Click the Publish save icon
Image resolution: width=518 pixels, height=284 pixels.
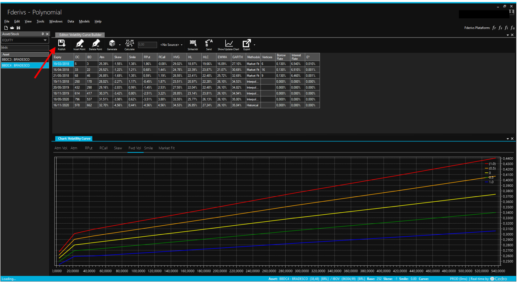tap(62, 44)
